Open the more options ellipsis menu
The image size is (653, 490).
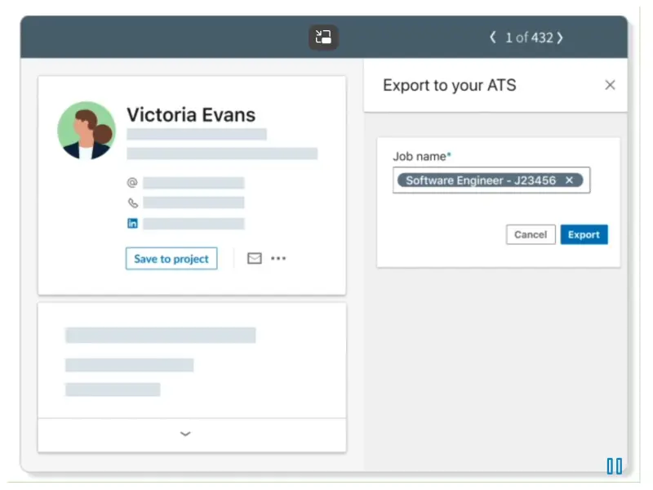pyautogui.click(x=278, y=259)
